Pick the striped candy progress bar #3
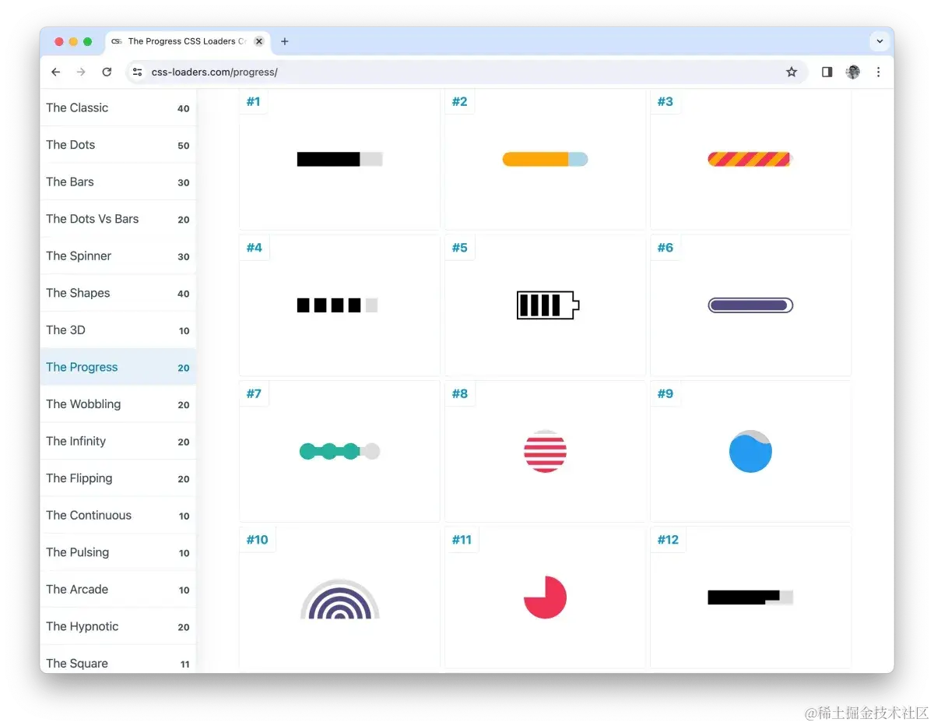The height and width of the screenshot is (726, 934). click(x=750, y=160)
